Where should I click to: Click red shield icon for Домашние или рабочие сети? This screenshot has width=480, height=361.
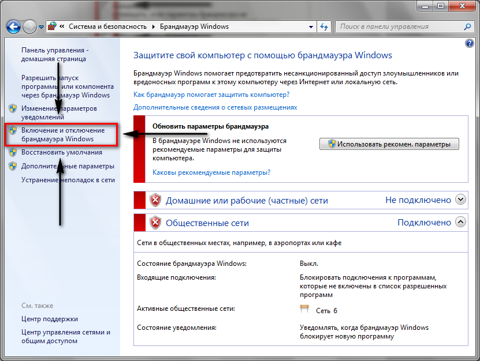[x=155, y=200]
